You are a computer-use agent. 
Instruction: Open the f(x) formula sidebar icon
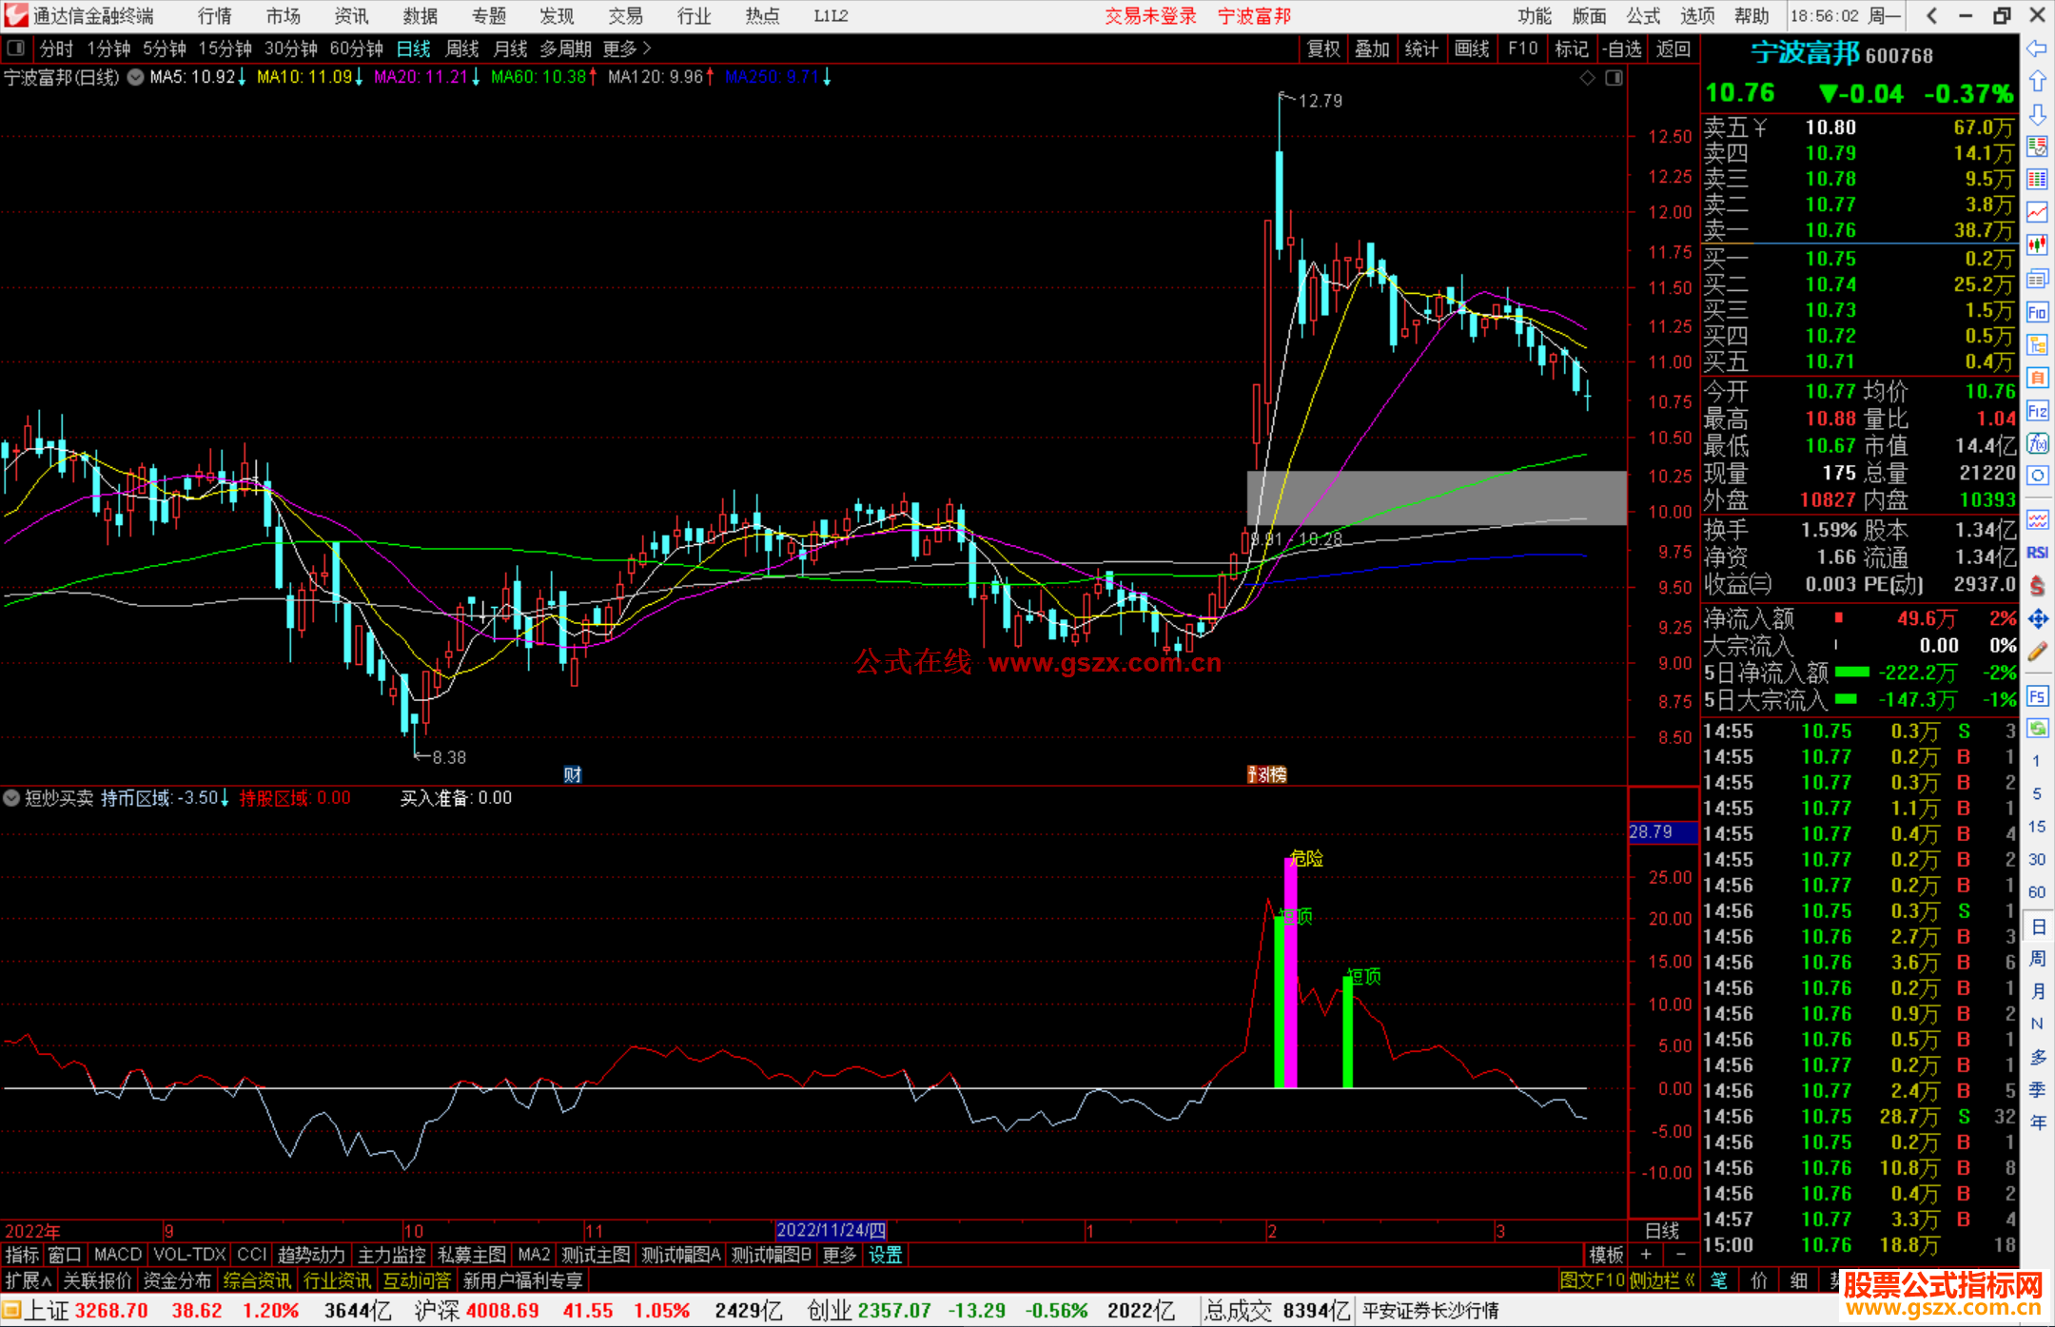(2037, 443)
